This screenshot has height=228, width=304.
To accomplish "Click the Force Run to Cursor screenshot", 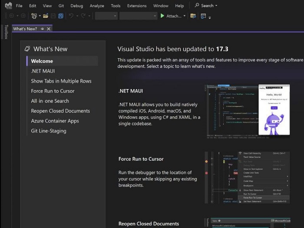I will click(248, 177).
